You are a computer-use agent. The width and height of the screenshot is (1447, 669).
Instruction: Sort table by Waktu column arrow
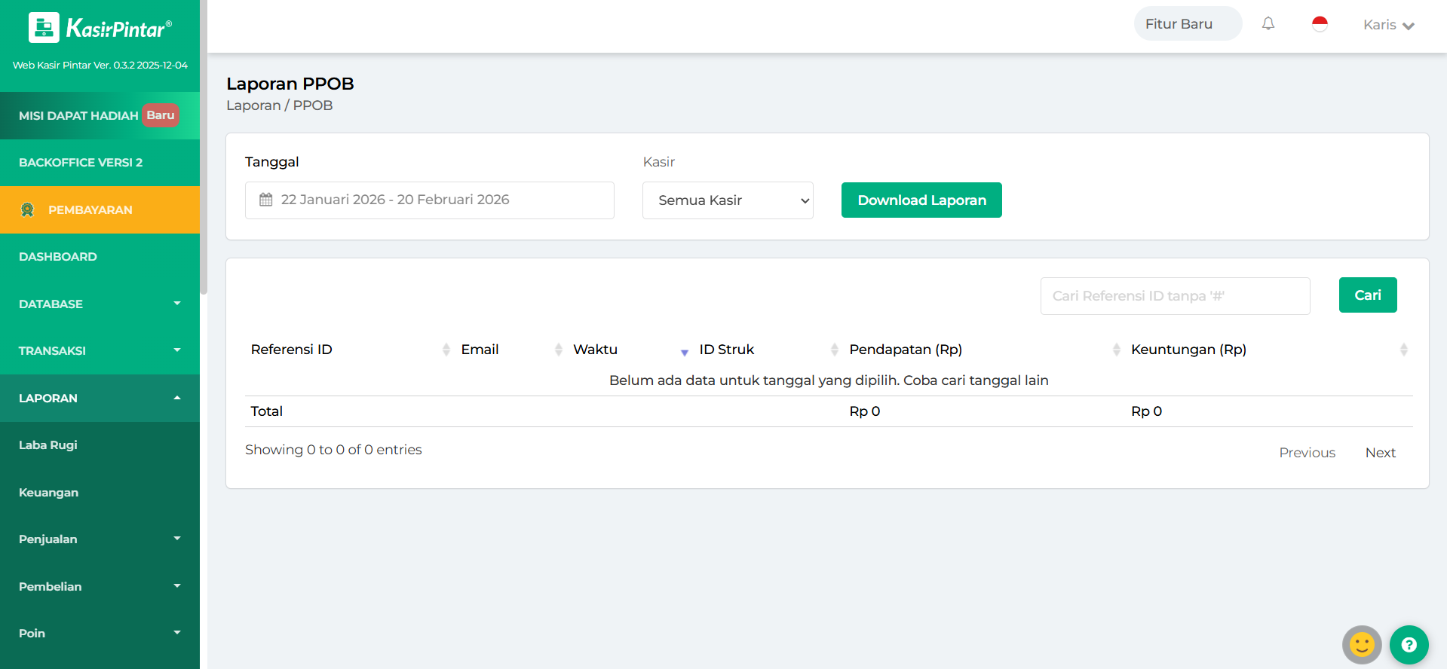[684, 350]
